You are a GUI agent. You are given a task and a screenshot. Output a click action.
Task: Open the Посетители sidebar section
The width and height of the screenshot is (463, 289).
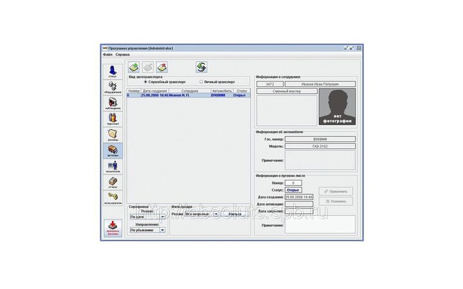click(x=113, y=167)
